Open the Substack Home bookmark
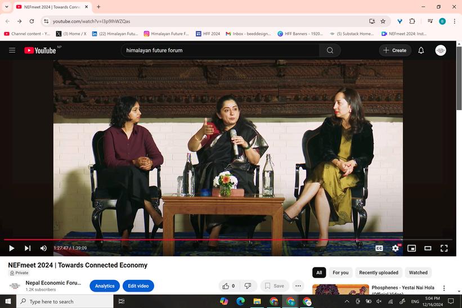The height and width of the screenshot is (308, 462). 352,34
